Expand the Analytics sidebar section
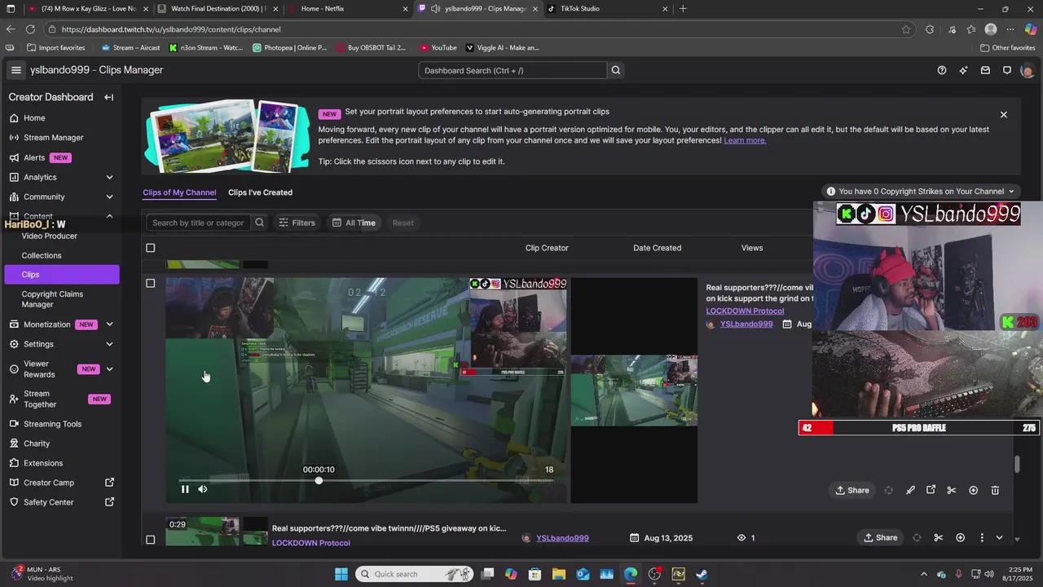Screen dimensions: 1043x587 109,177
